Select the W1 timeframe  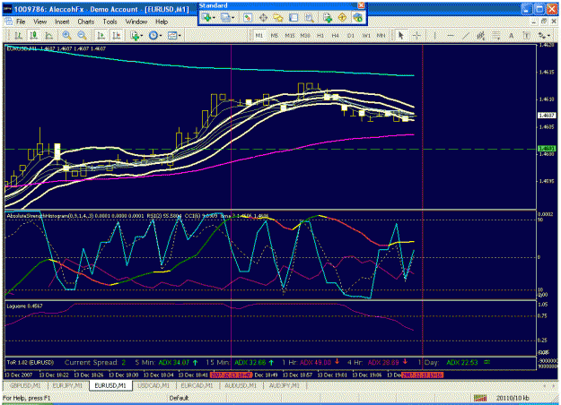coord(366,35)
